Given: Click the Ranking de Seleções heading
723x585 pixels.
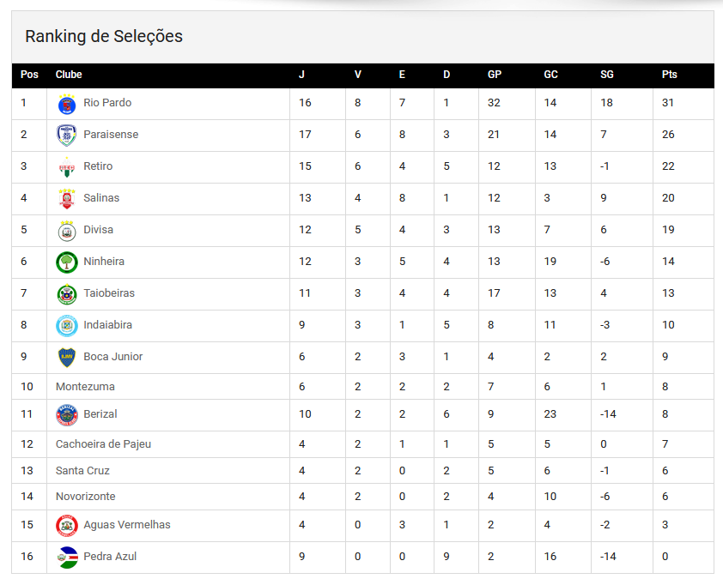Looking at the screenshot, I should [x=104, y=36].
